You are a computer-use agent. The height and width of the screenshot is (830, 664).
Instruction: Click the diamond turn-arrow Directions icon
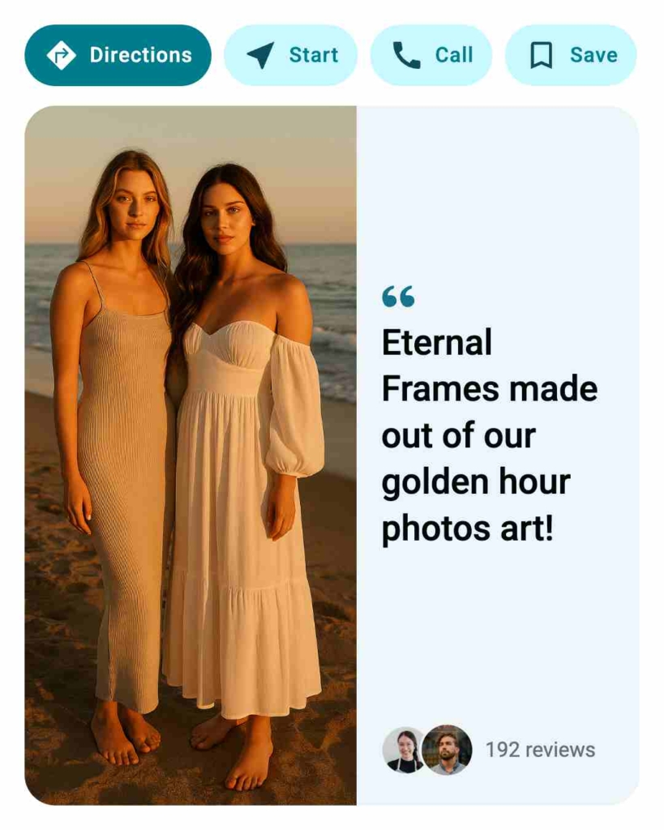pyautogui.click(x=61, y=55)
